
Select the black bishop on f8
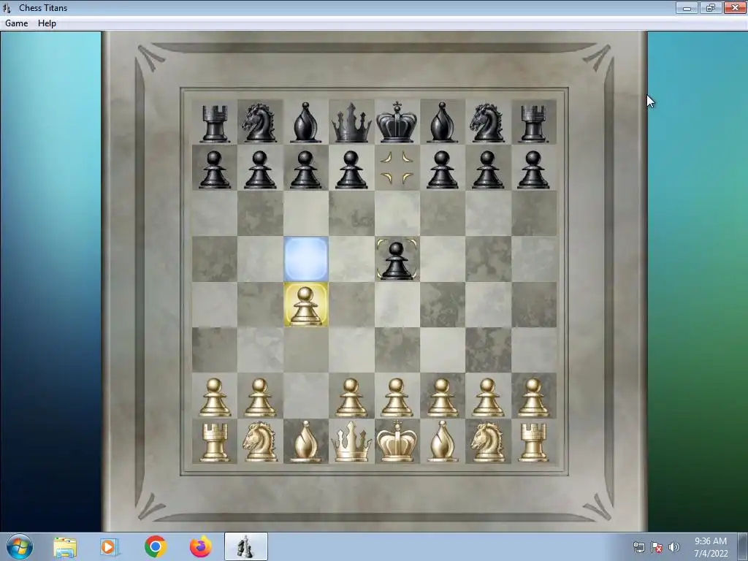(x=443, y=123)
